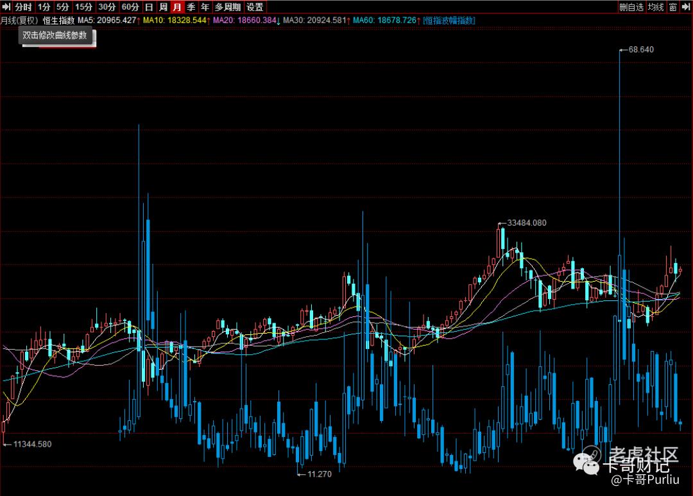Click the 11.270 low value label

point(319,474)
